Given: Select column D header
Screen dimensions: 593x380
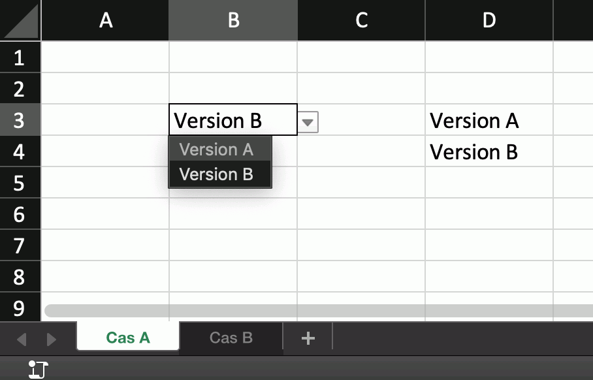Looking at the screenshot, I should point(489,20).
